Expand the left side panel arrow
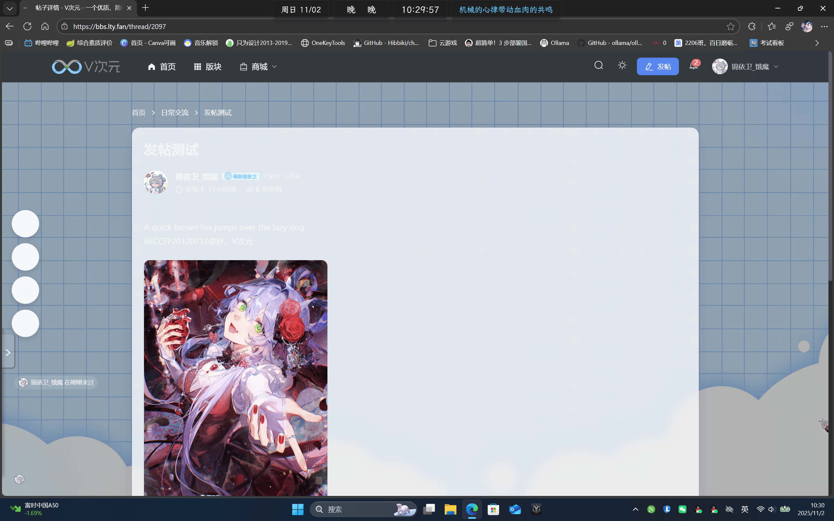Image resolution: width=834 pixels, height=521 pixels. (8, 352)
